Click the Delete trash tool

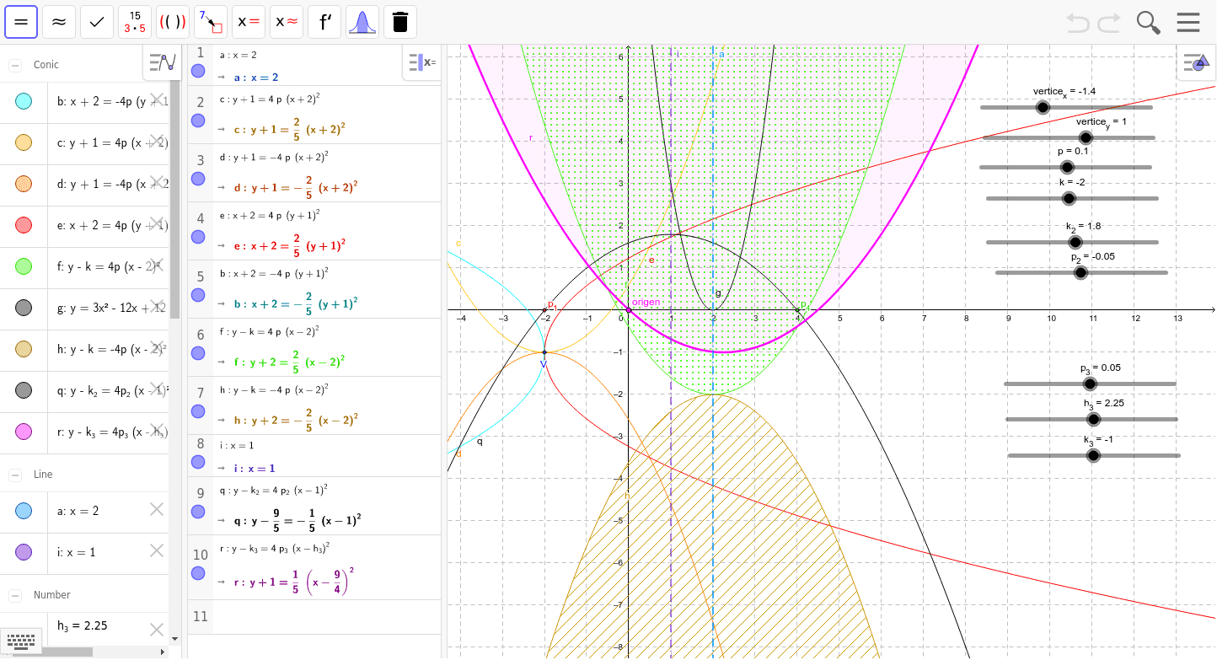[400, 22]
